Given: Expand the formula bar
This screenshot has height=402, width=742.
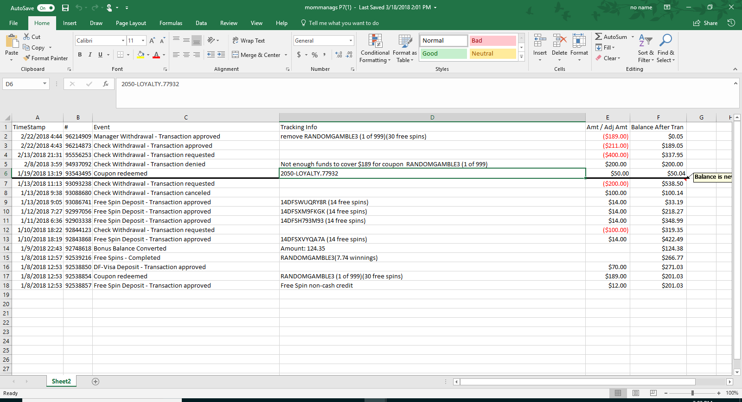Looking at the screenshot, I should (x=736, y=83).
